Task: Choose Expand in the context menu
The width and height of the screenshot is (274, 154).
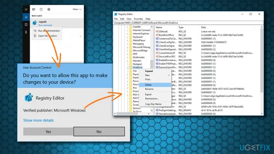Action: pyautogui.click(x=155, y=71)
